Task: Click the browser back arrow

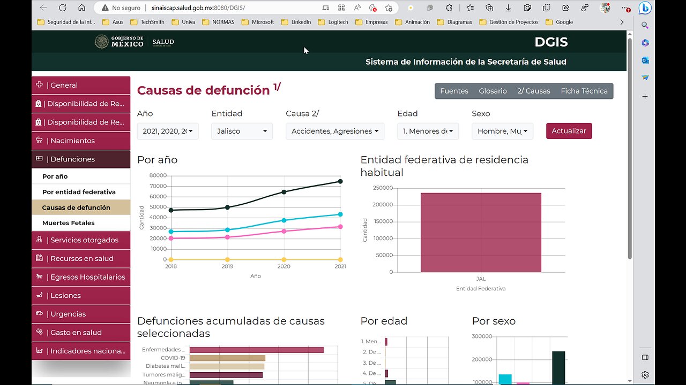Action: pos(43,8)
